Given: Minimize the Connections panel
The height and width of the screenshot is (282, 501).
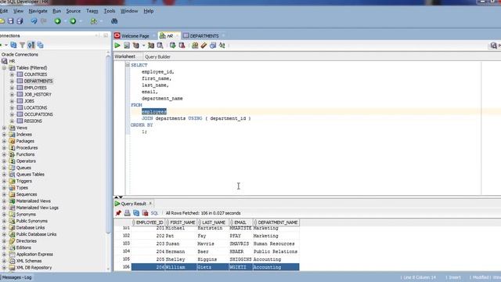Looking at the screenshot, I should pyautogui.click(x=106, y=35).
